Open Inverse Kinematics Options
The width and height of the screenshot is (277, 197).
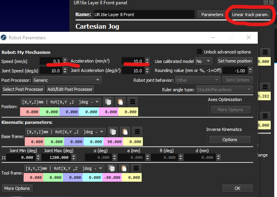click(229, 140)
